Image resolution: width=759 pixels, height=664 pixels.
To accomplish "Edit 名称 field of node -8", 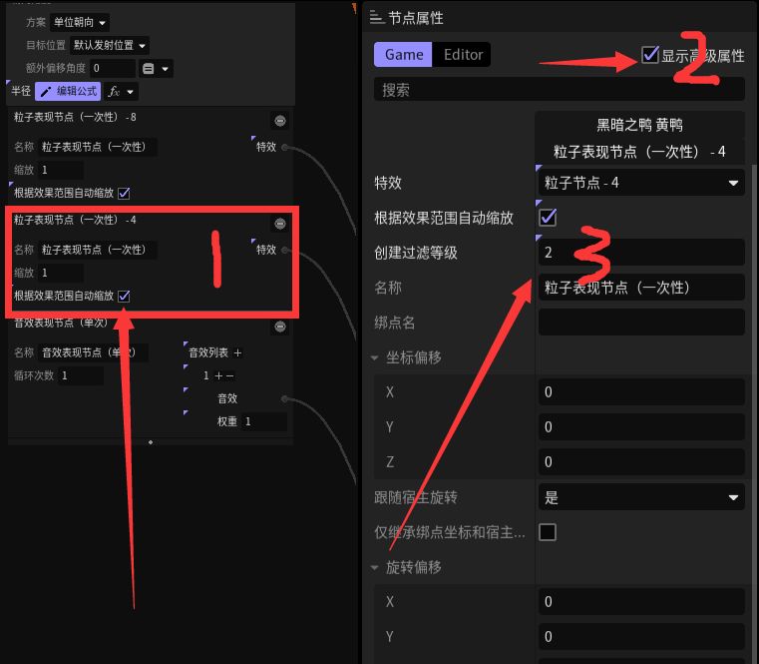I will click(x=98, y=147).
